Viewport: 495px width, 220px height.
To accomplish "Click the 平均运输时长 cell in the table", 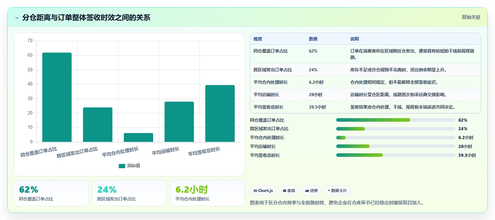I will (x=266, y=95).
